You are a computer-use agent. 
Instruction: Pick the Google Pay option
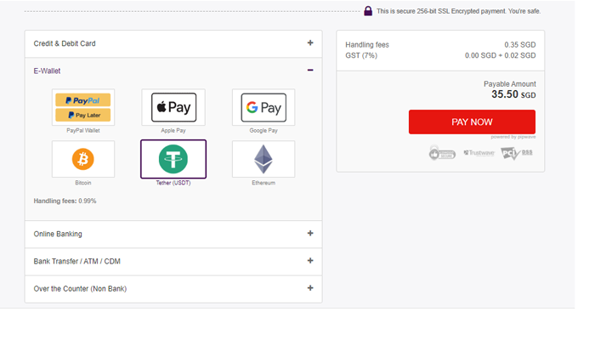[263, 107]
